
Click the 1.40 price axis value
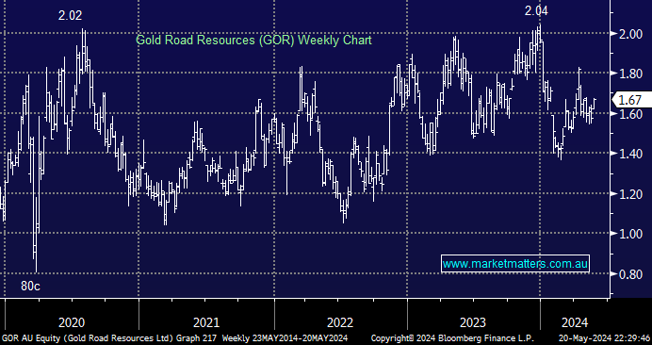[x=630, y=154]
